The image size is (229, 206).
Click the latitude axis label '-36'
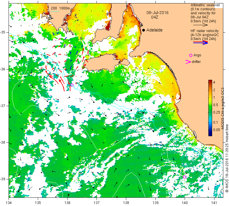3,69
